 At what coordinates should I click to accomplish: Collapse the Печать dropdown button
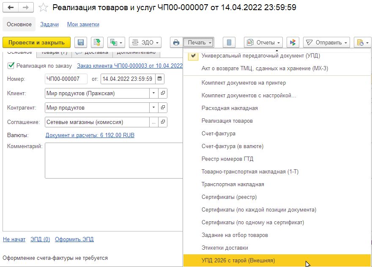[199, 42]
